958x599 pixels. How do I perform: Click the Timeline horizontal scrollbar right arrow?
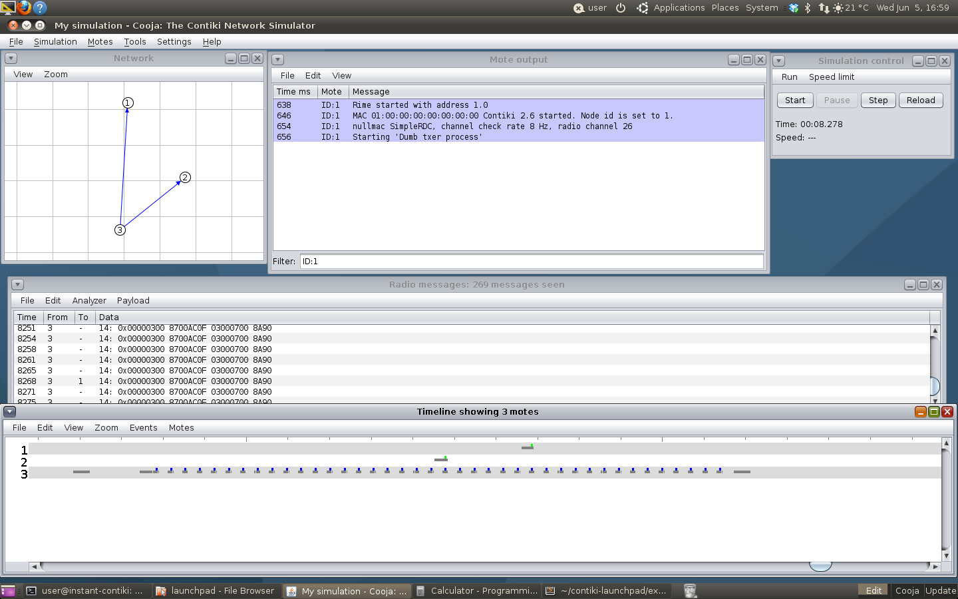(935, 567)
